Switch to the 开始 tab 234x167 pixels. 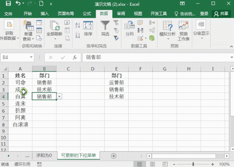(x=28, y=14)
